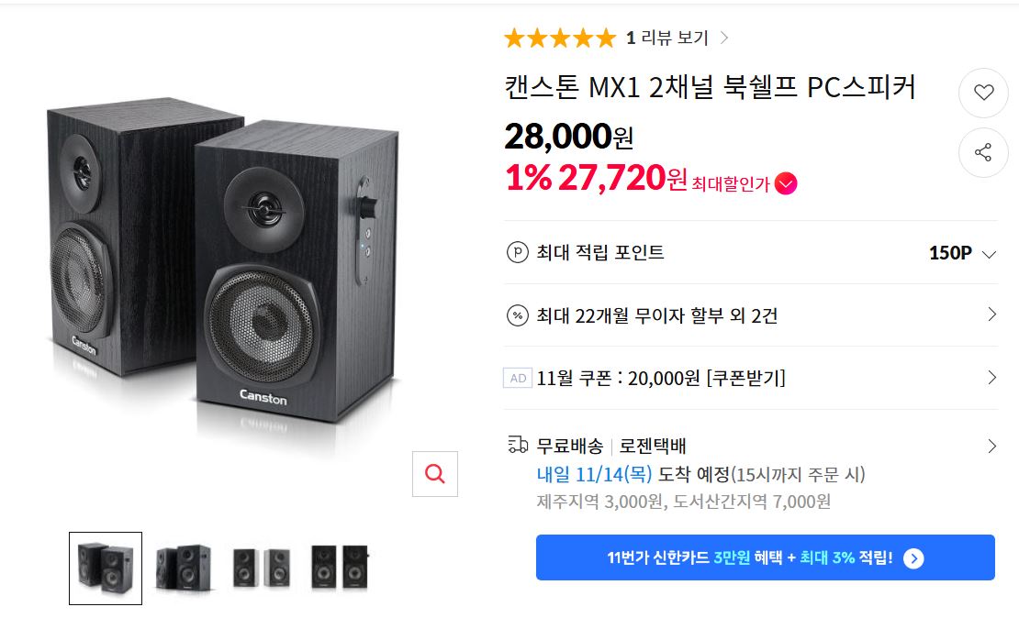
Task: Click the point P circle icon
Action: (x=518, y=253)
